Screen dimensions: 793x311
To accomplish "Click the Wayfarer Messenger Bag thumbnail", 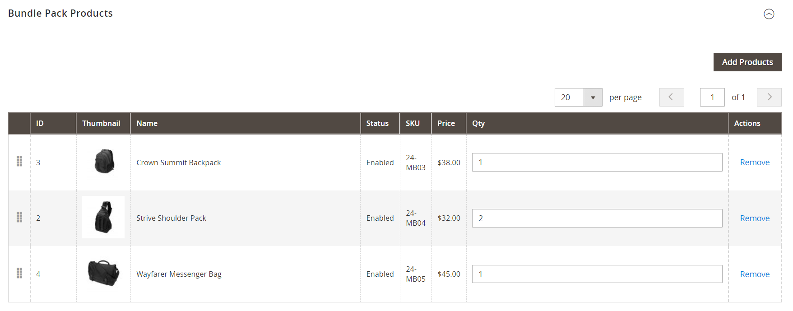I will (x=103, y=273).
